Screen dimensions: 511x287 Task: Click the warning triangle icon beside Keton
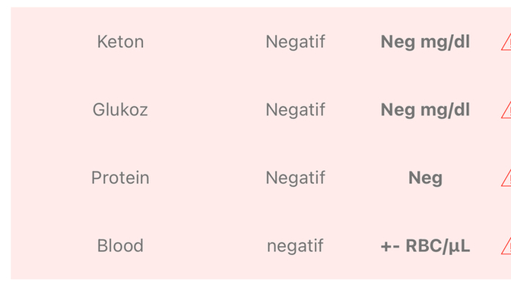click(x=506, y=43)
